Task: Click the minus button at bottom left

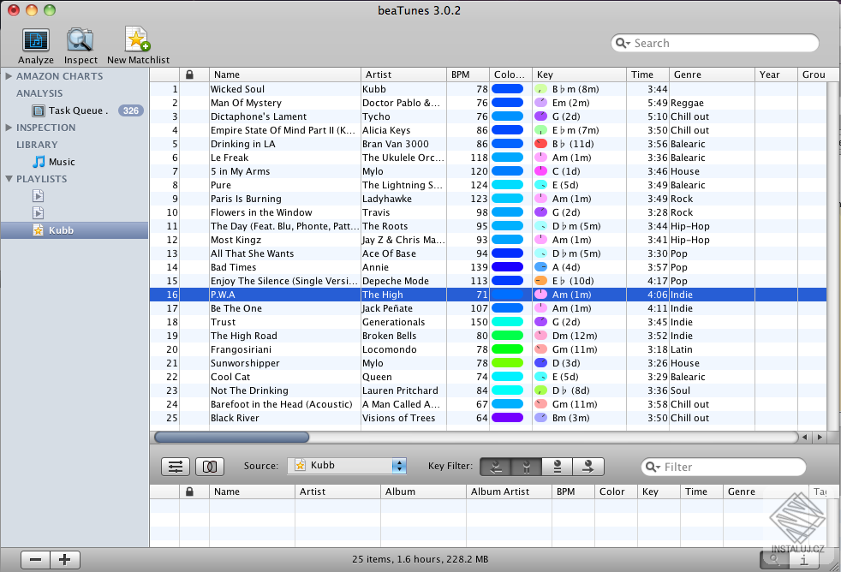Action: pyautogui.click(x=35, y=559)
